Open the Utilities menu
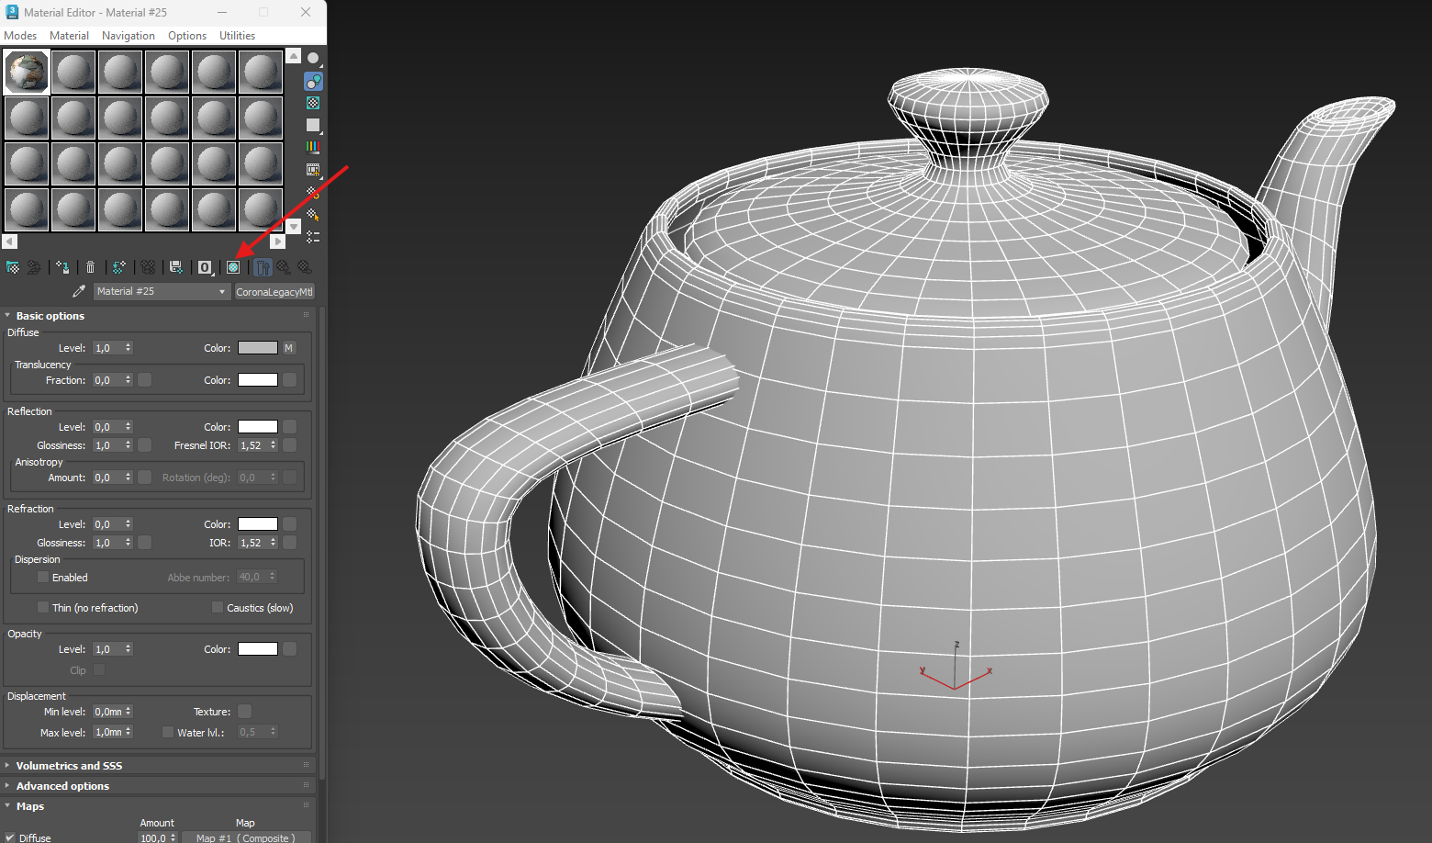 tap(237, 36)
